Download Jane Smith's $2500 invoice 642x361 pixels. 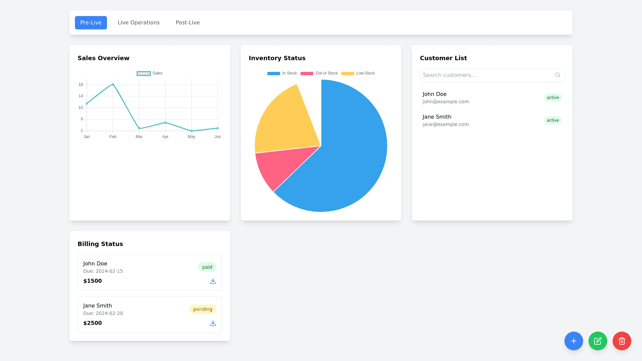(x=213, y=323)
